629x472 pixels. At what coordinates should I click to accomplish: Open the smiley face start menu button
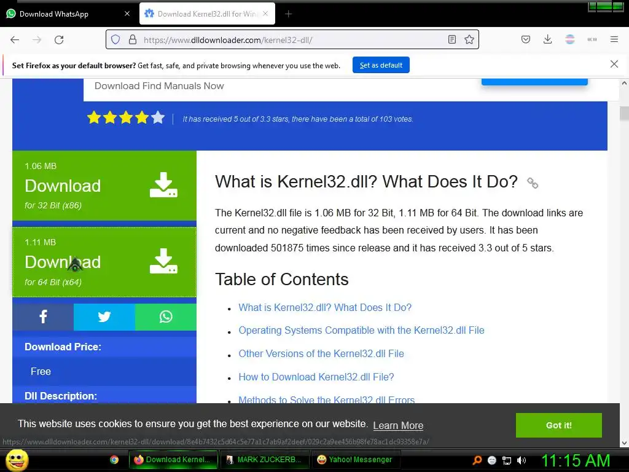[17, 460]
